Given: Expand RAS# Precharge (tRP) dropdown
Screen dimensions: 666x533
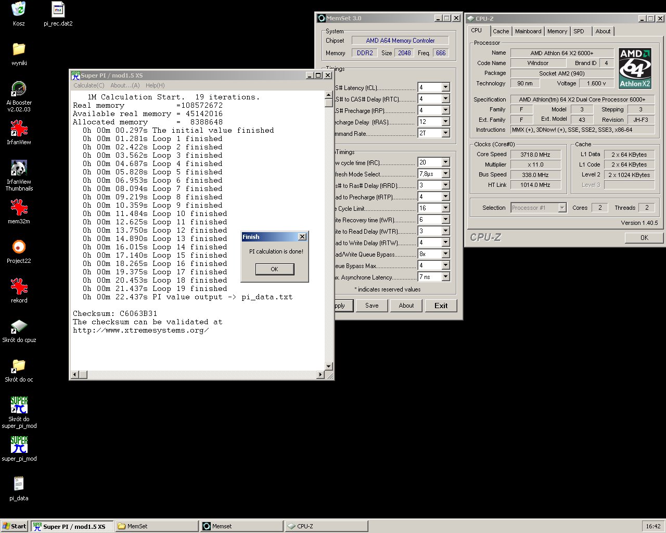Looking at the screenshot, I should click(446, 110).
